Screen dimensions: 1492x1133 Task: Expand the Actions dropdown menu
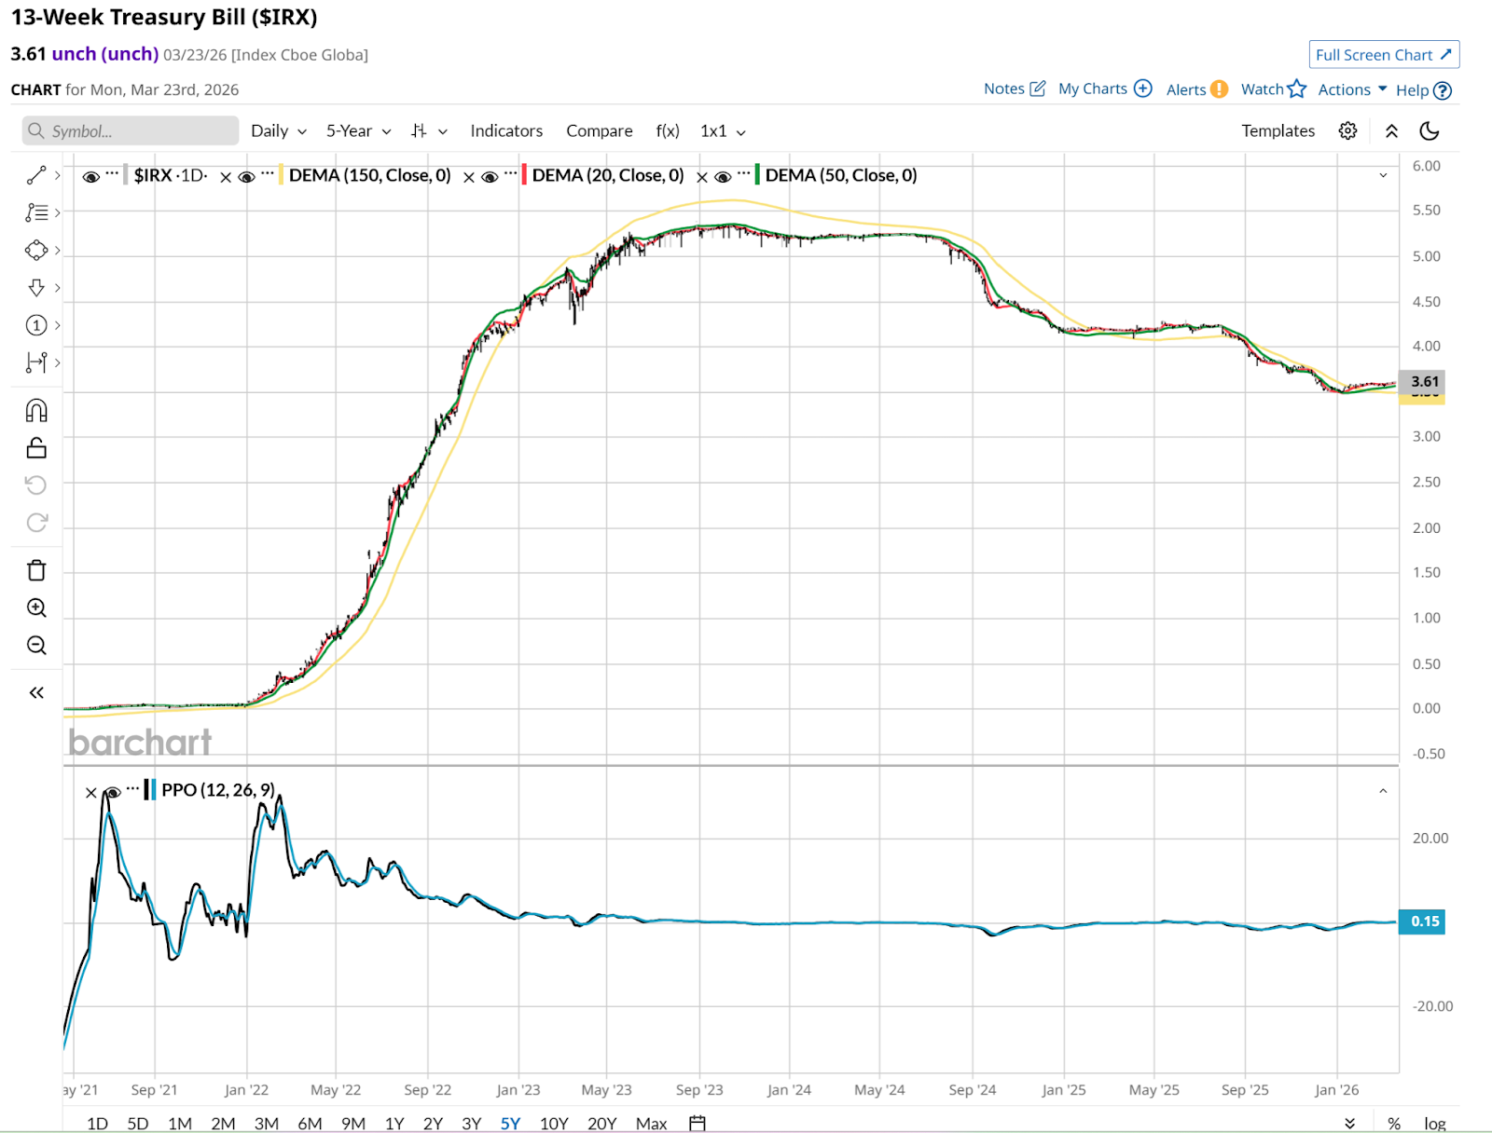1352,89
